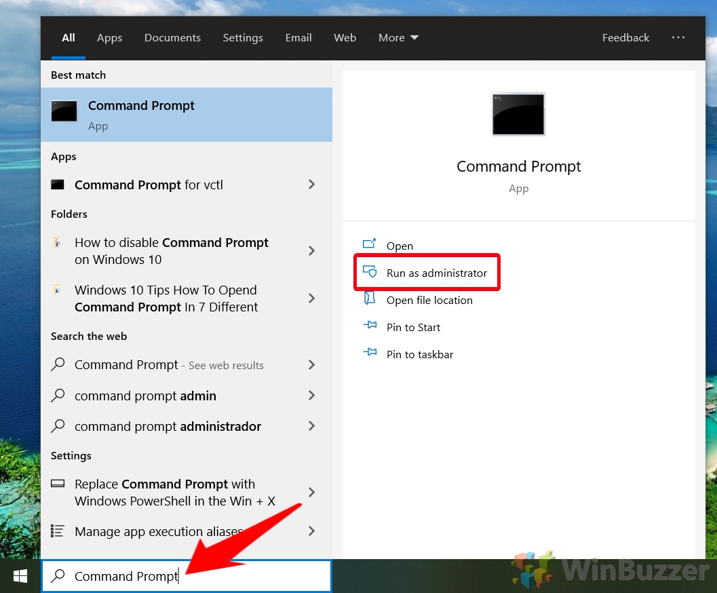Switch to the Documents tab
717x593 pixels.
[172, 38]
